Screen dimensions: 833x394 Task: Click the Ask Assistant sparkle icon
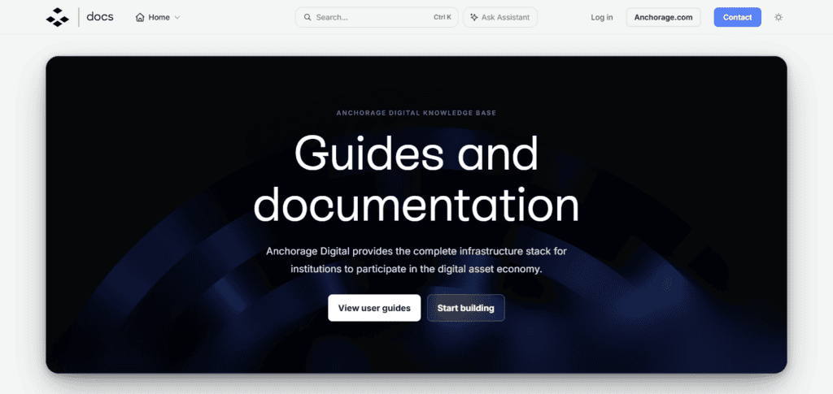click(x=474, y=17)
